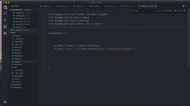Toggle Use Regular Expression in find widget
Image resolution: width=190 pixels, height=106 pixels.
pyautogui.click(x=162, y=11)
